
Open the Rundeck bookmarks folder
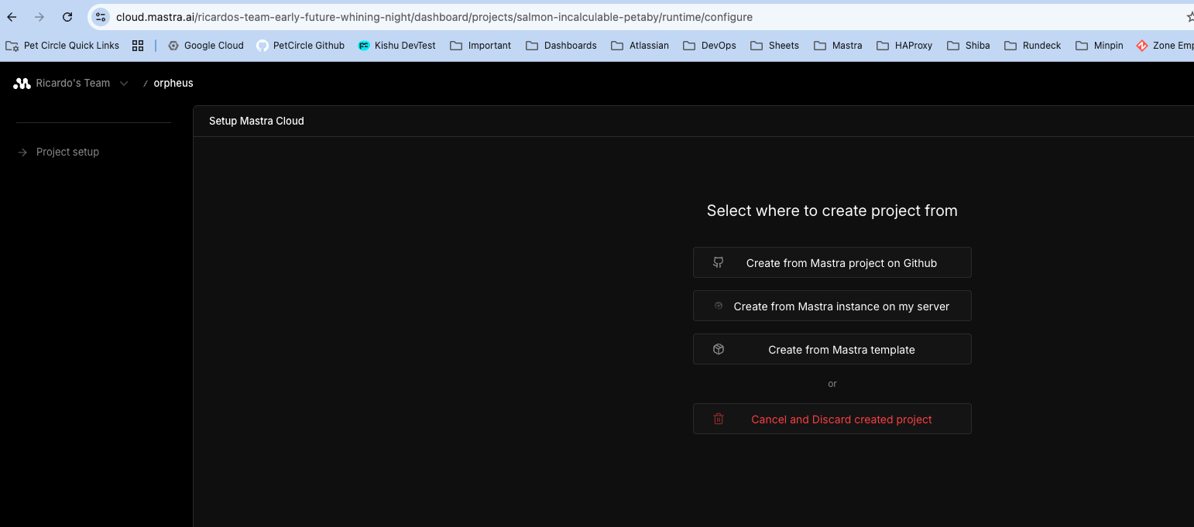1032,46
